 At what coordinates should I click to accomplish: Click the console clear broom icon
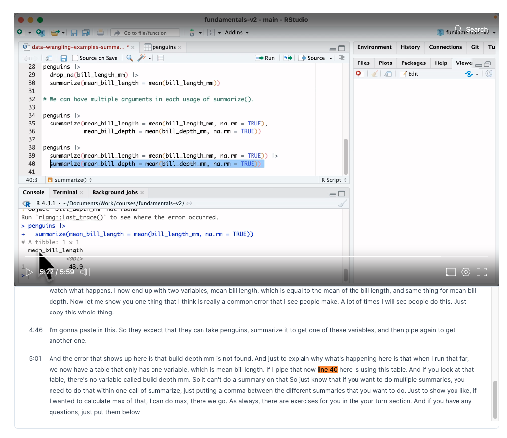(342, 203)
